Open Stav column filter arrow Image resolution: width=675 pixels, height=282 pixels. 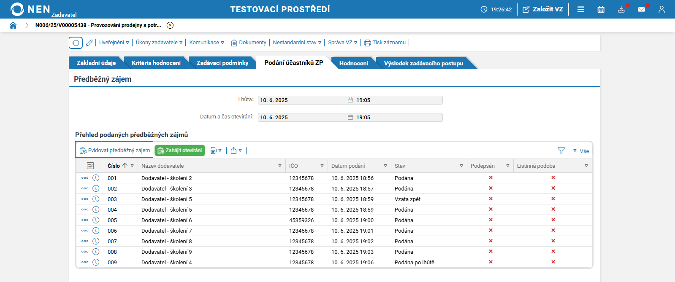coord(461,166)
